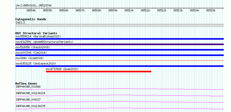Click the Cytogenetic Bands track title

point(31,19)
